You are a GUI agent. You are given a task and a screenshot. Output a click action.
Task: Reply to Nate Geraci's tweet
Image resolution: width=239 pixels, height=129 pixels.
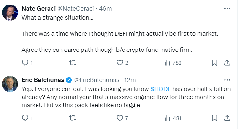(26, 63)
